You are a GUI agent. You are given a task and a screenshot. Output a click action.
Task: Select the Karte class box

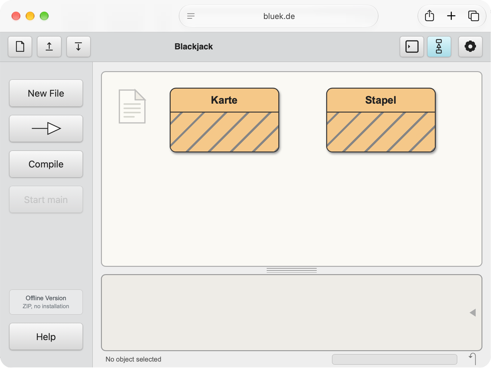pyautogui.click(x=224, y=120)
